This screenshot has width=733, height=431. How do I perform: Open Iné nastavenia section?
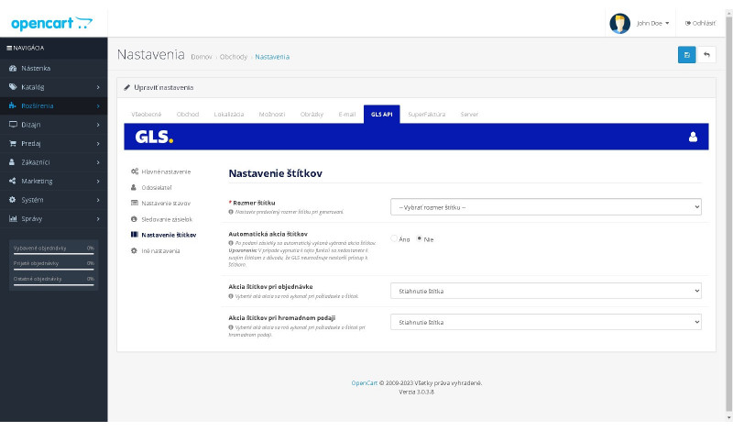[x=160, y=251]
